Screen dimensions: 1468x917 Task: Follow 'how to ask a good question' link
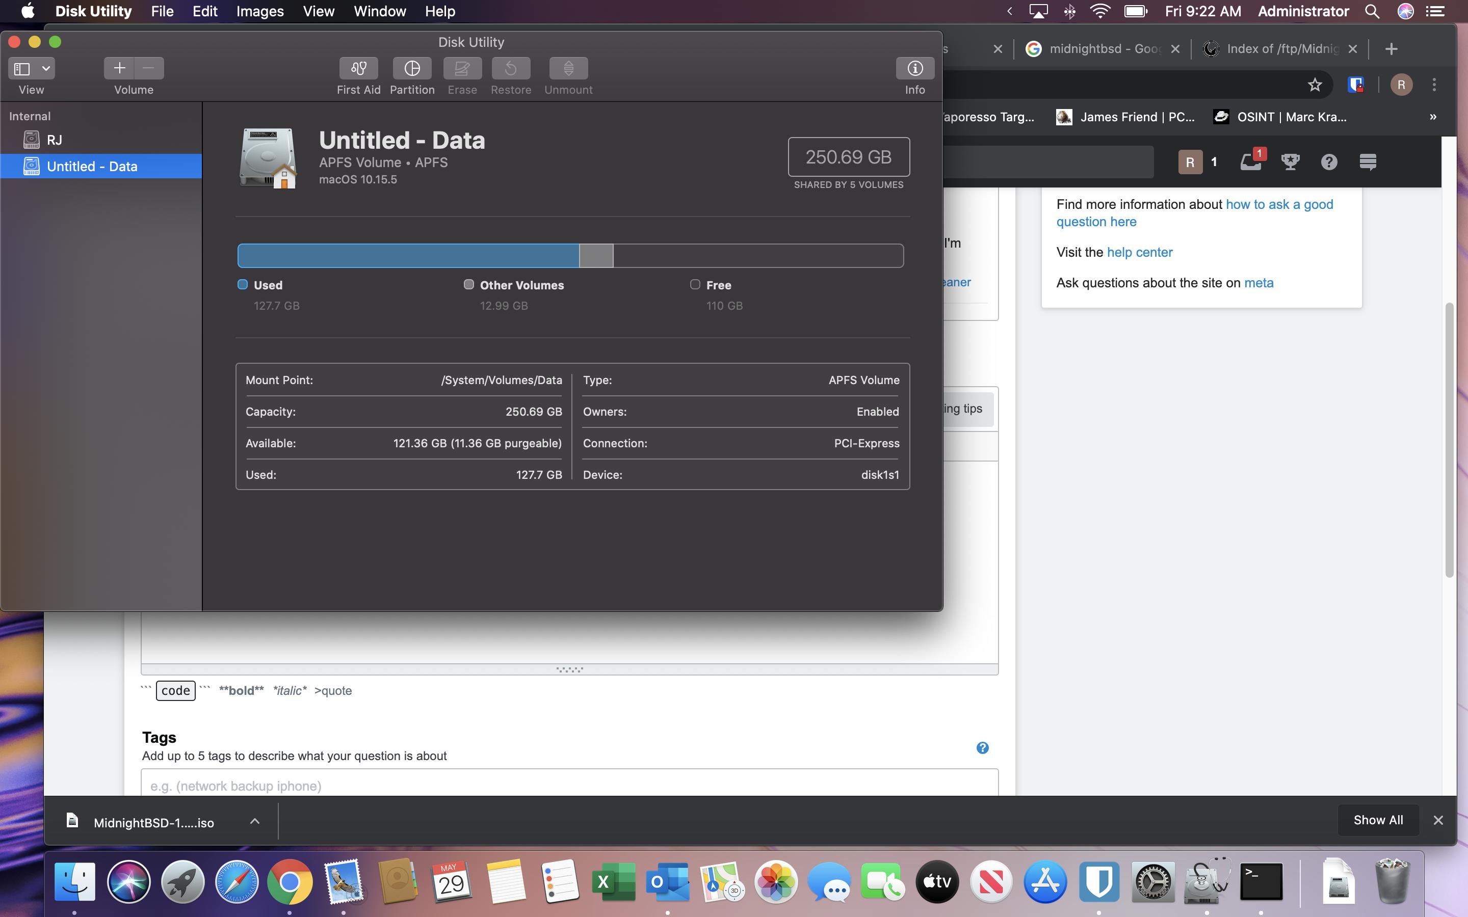[x=1195, y=213]
